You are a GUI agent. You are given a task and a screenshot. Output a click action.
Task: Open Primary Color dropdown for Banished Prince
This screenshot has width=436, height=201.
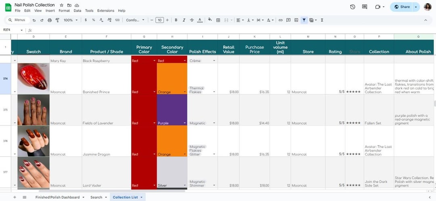154,92
